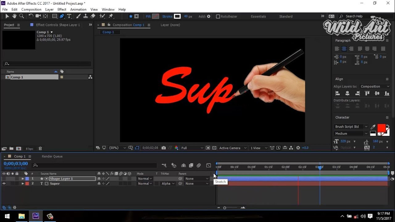The height and width of the screenshot is (222, 395).
Task: Select the Rotation tool
Action: coord(31,16)
